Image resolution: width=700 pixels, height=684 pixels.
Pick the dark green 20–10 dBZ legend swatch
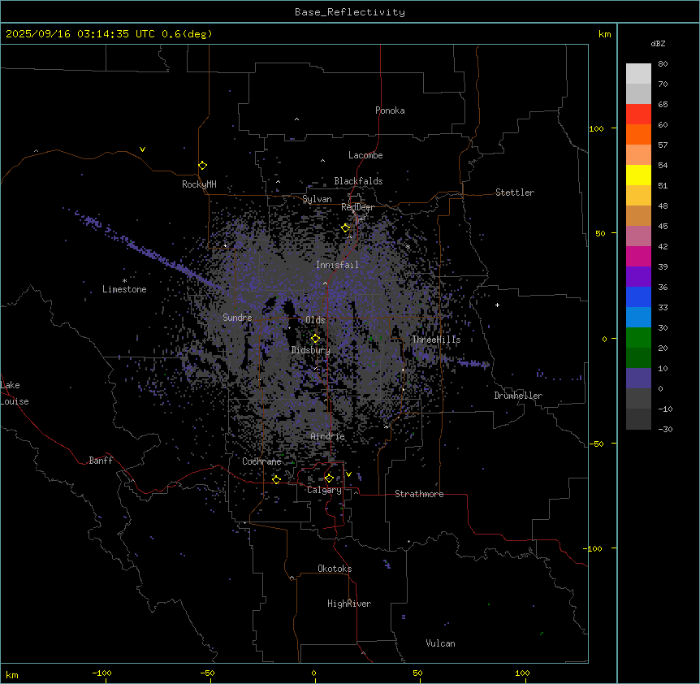[638, 358]
